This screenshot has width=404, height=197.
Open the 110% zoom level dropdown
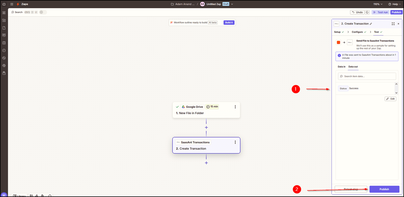click(378, 4)
